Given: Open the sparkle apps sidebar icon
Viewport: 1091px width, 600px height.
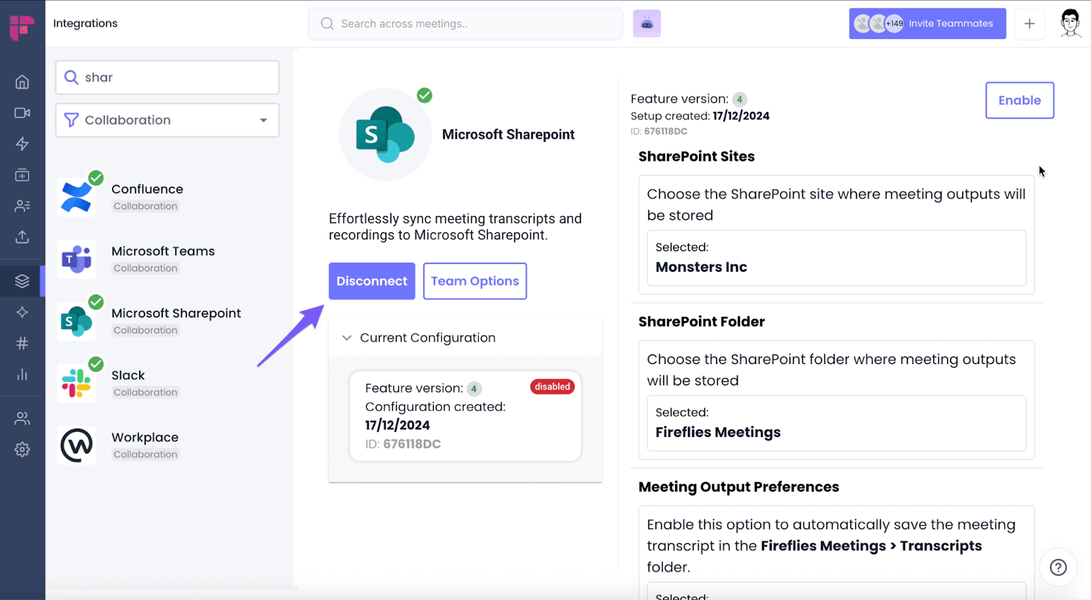Looking at the screenshot, I should click(x=22, y=312).
